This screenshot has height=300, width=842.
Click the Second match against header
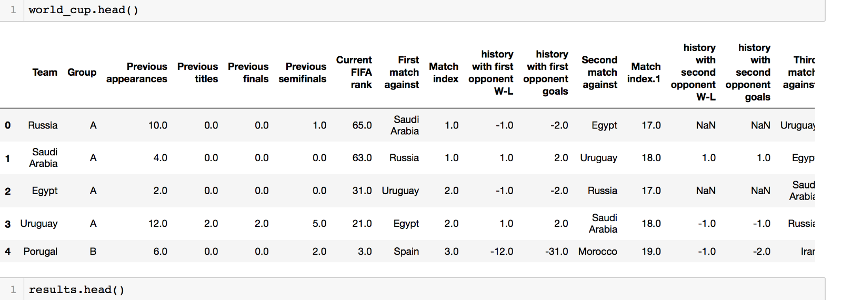coord(599,72)
